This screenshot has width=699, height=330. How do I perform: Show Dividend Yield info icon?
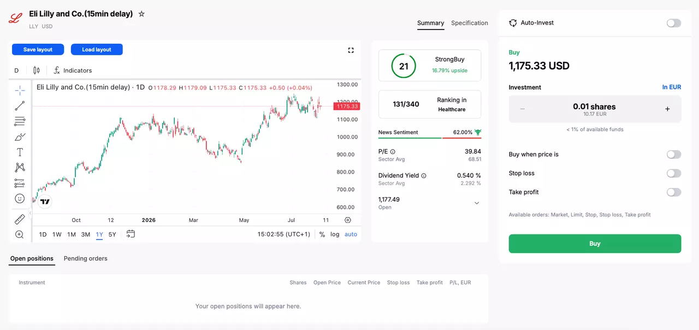pyautogui.click(x=424, y=176)
